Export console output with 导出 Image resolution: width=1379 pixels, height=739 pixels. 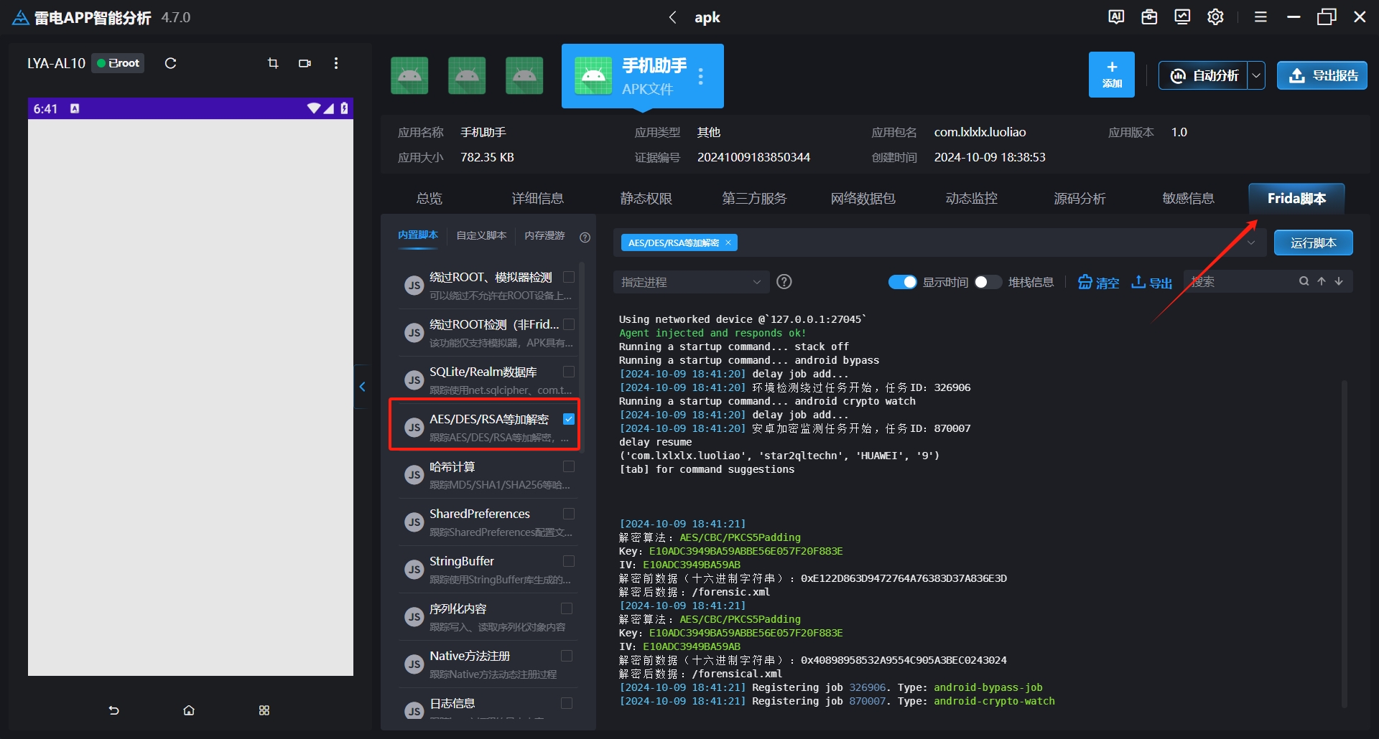1151,282
